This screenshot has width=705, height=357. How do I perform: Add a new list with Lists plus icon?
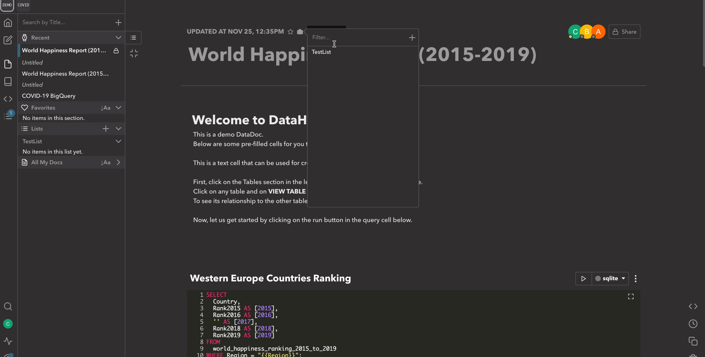point(106,129)
